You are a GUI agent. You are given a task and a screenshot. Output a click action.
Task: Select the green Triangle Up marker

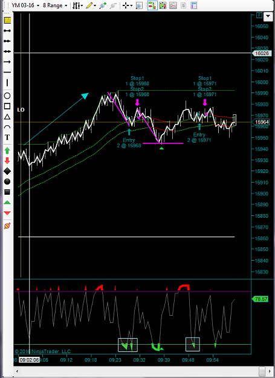pyautogui.click(x=7, y=203)
